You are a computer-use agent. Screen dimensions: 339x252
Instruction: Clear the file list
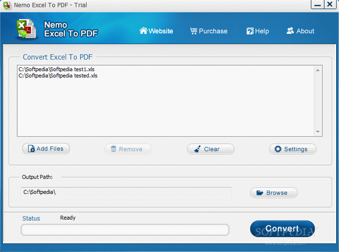click(211, 149)
